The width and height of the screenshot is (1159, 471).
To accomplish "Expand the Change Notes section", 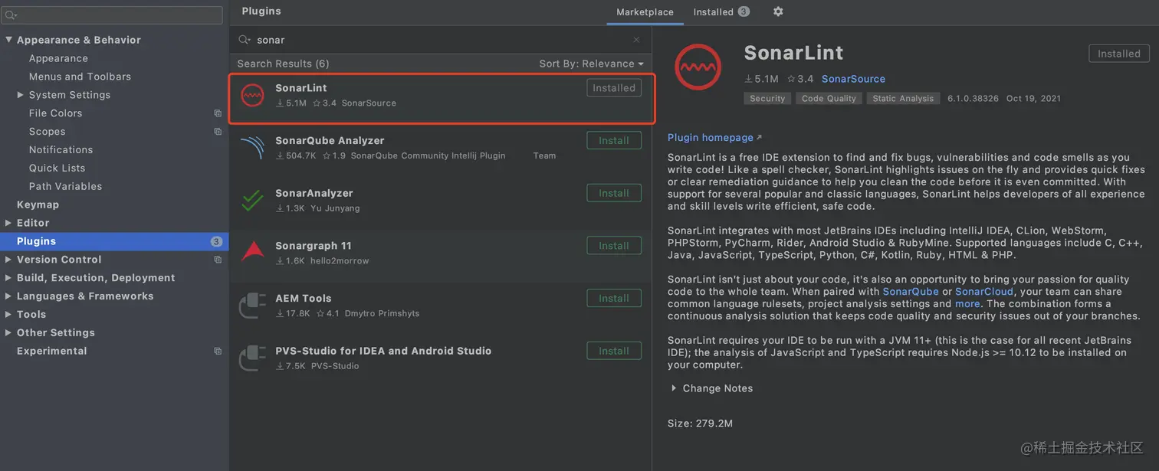I will pos(674,388).
